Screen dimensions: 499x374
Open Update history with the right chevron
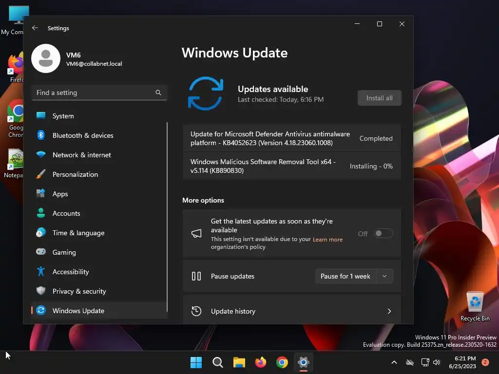point(389,311)
